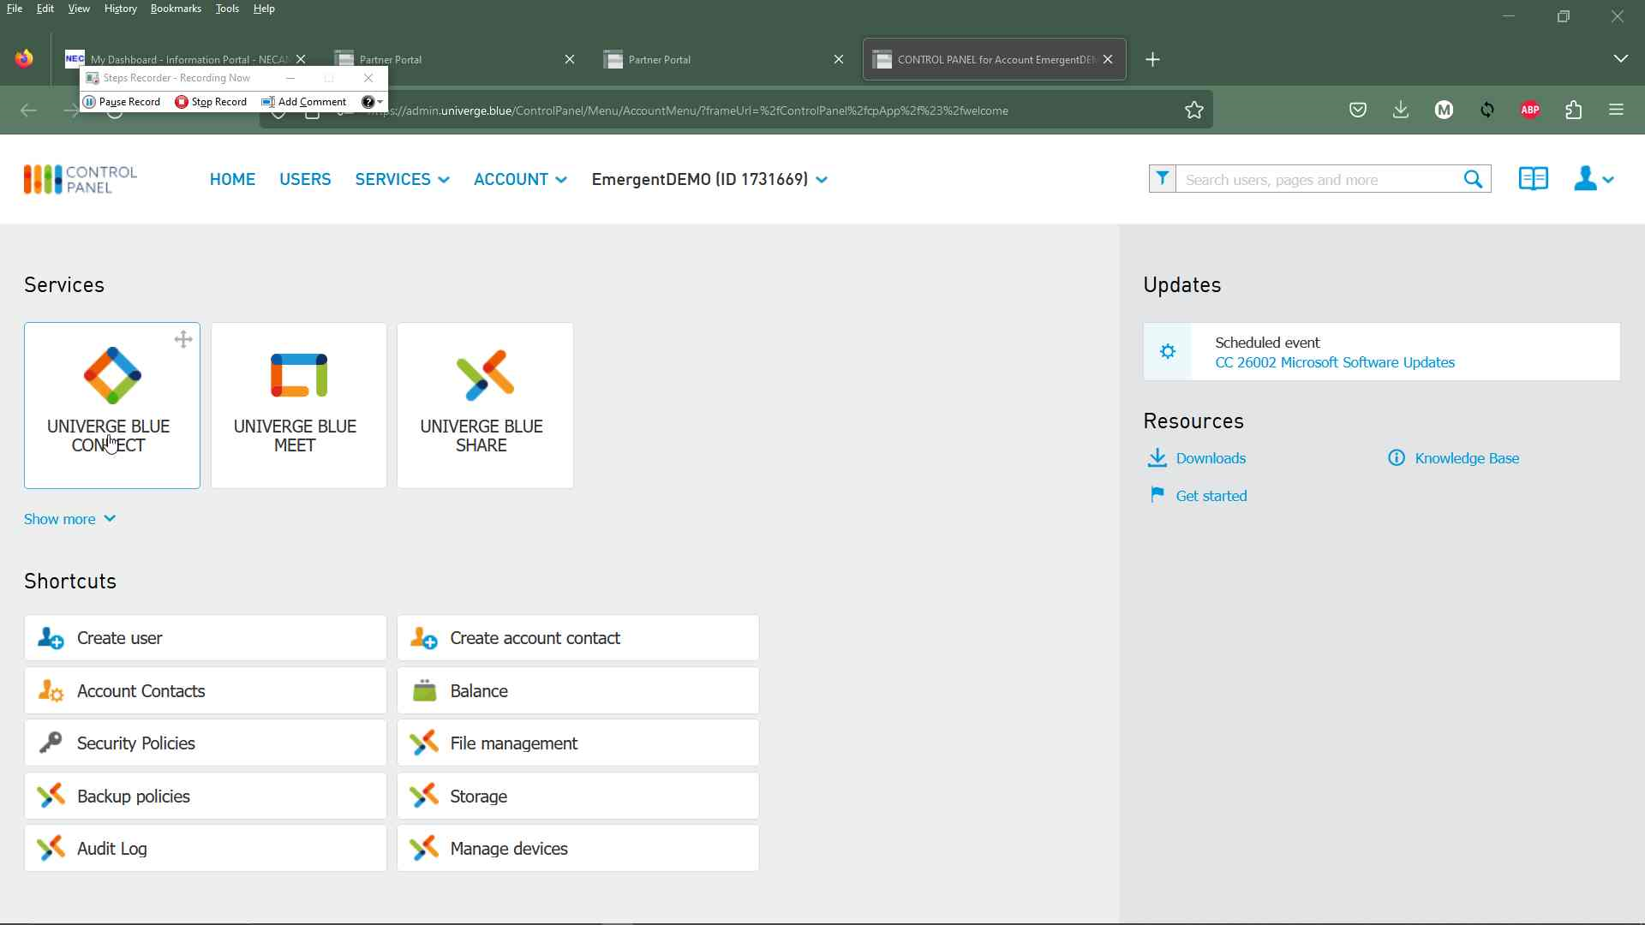Image resolution: width=1645 pixels, height=925 pixels.
Task: Click the Control Panel logo
Action: coord(81,180)
